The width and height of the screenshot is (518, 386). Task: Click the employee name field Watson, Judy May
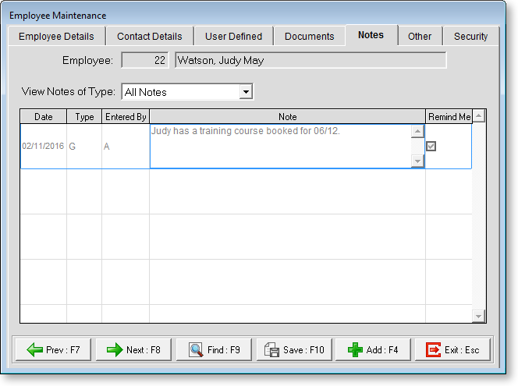pos(310,60)
